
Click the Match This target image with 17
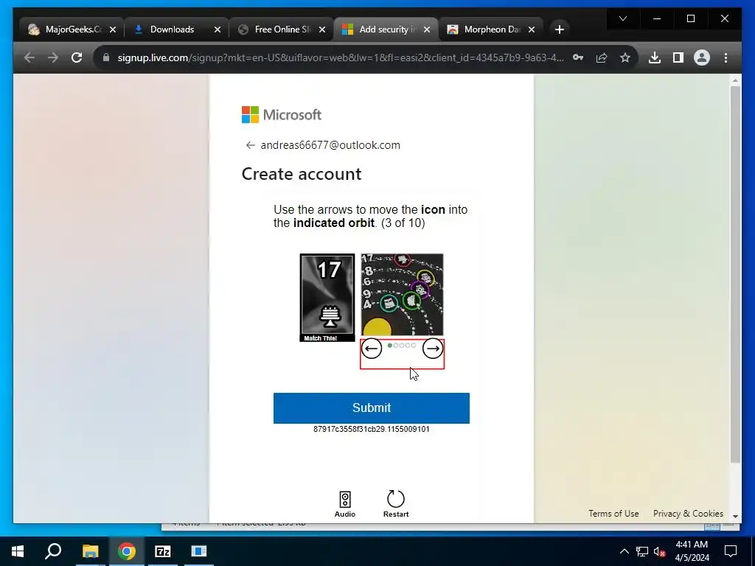click(x=327, y=298)
